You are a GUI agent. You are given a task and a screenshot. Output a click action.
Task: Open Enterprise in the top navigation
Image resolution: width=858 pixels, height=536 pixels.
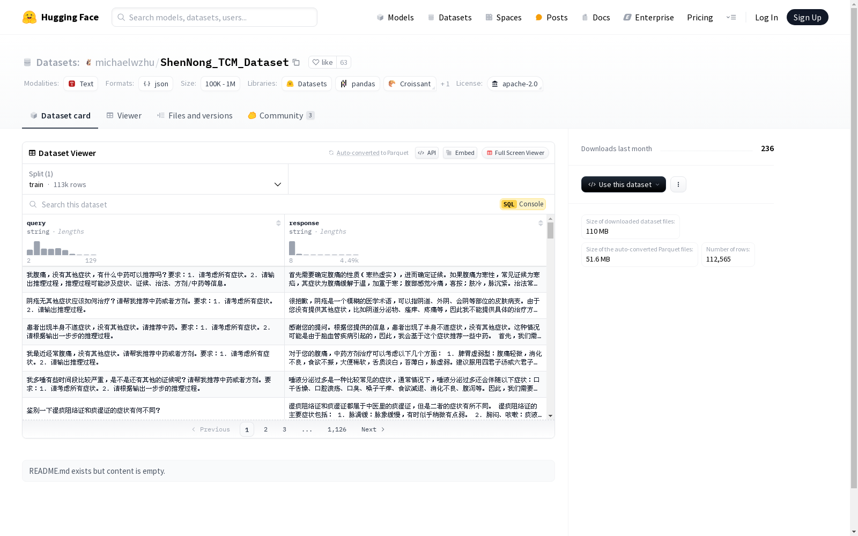coord(649,17)
